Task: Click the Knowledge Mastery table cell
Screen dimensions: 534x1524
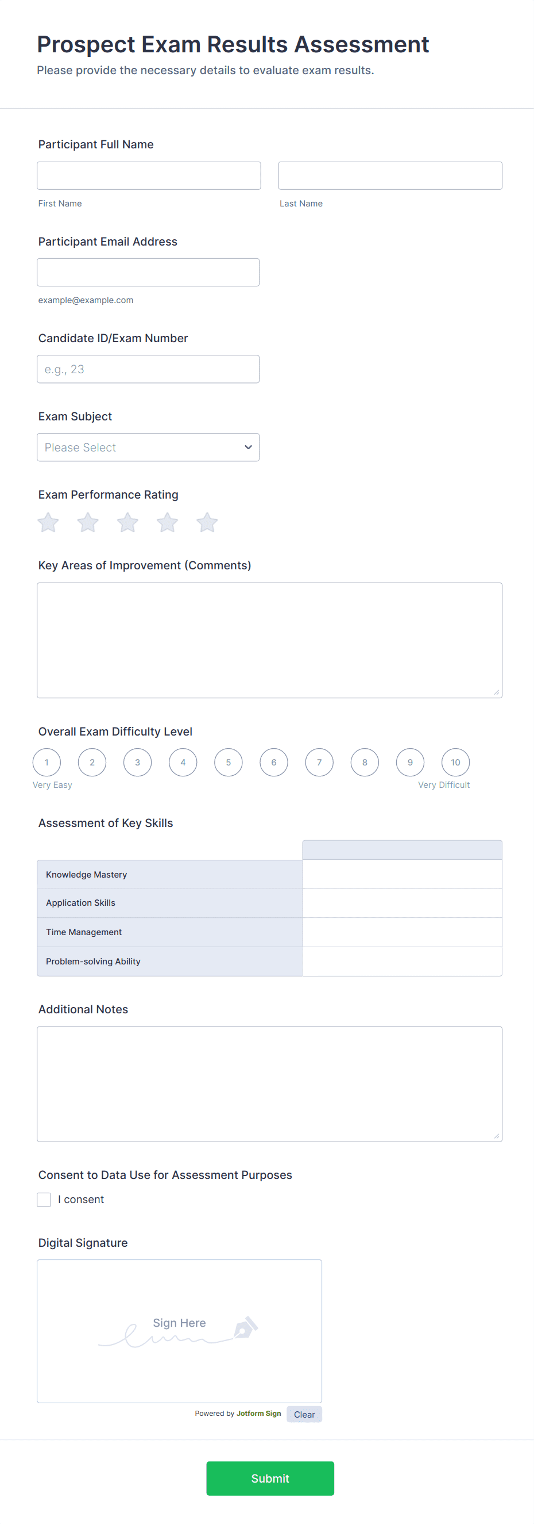Action: [403, 874]
